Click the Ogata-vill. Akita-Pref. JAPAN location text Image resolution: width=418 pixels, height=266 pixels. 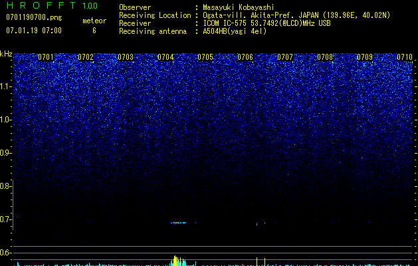click(296, 15)
